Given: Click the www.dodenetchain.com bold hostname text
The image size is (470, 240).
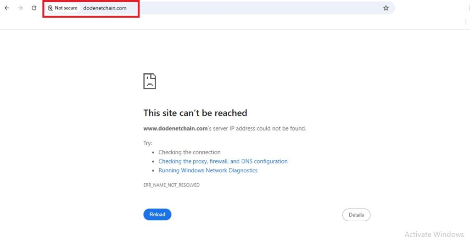Looking at the screenshot, I should tap(175, 128).
